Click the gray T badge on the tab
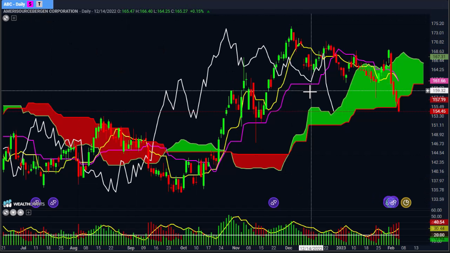 click(x=39, y=4)
